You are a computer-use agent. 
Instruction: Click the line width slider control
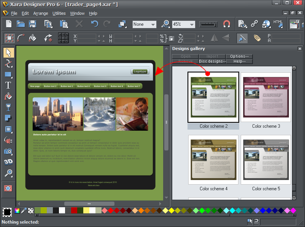pos(208,24)
